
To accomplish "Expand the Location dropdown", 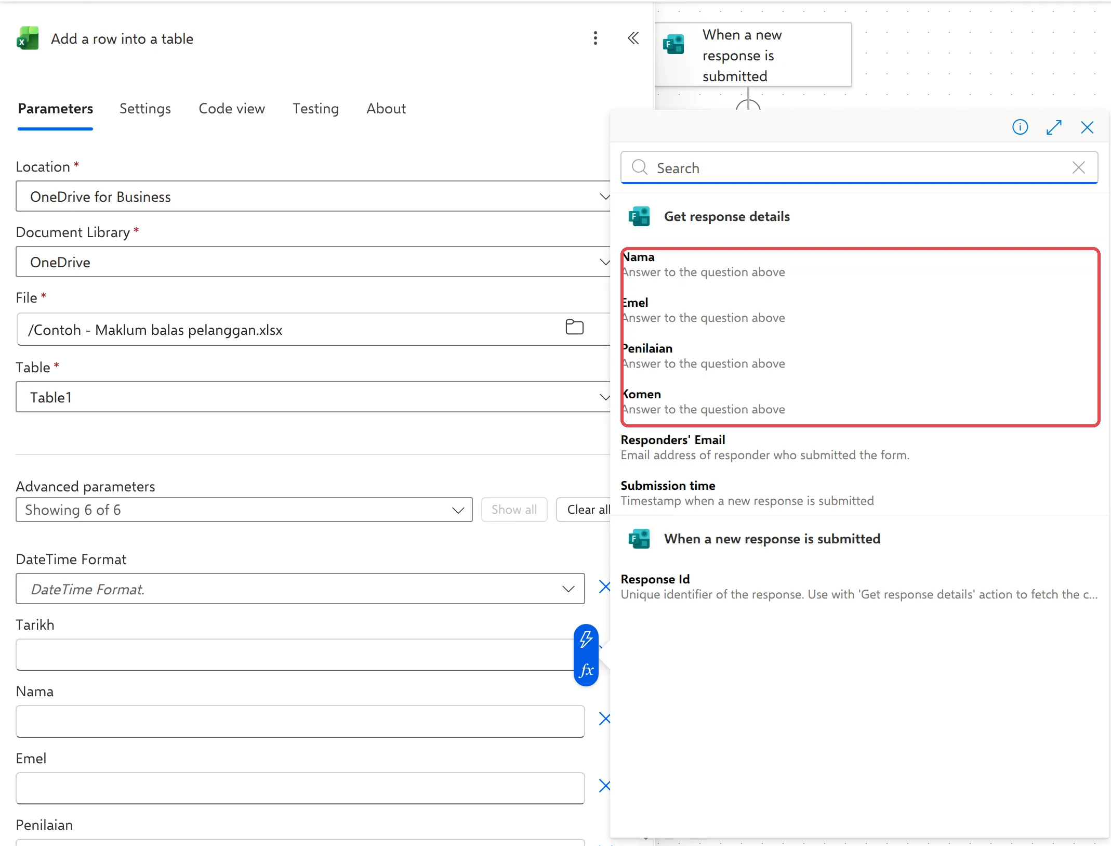I will point(313,196).
